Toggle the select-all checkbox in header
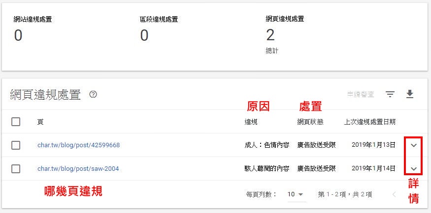431x213 pixels. 16,122
